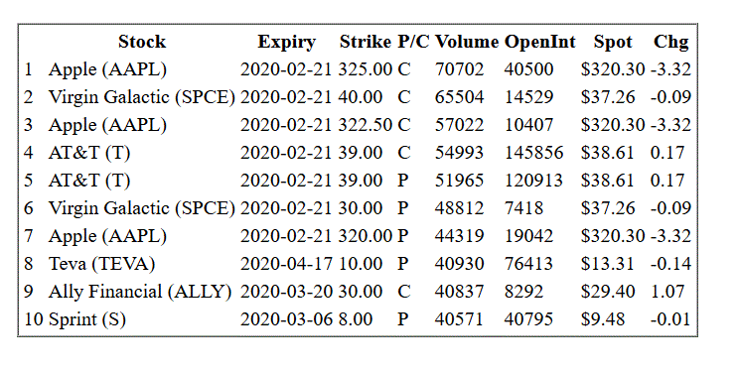Click the P/C column header

click(x=414, y=42)
